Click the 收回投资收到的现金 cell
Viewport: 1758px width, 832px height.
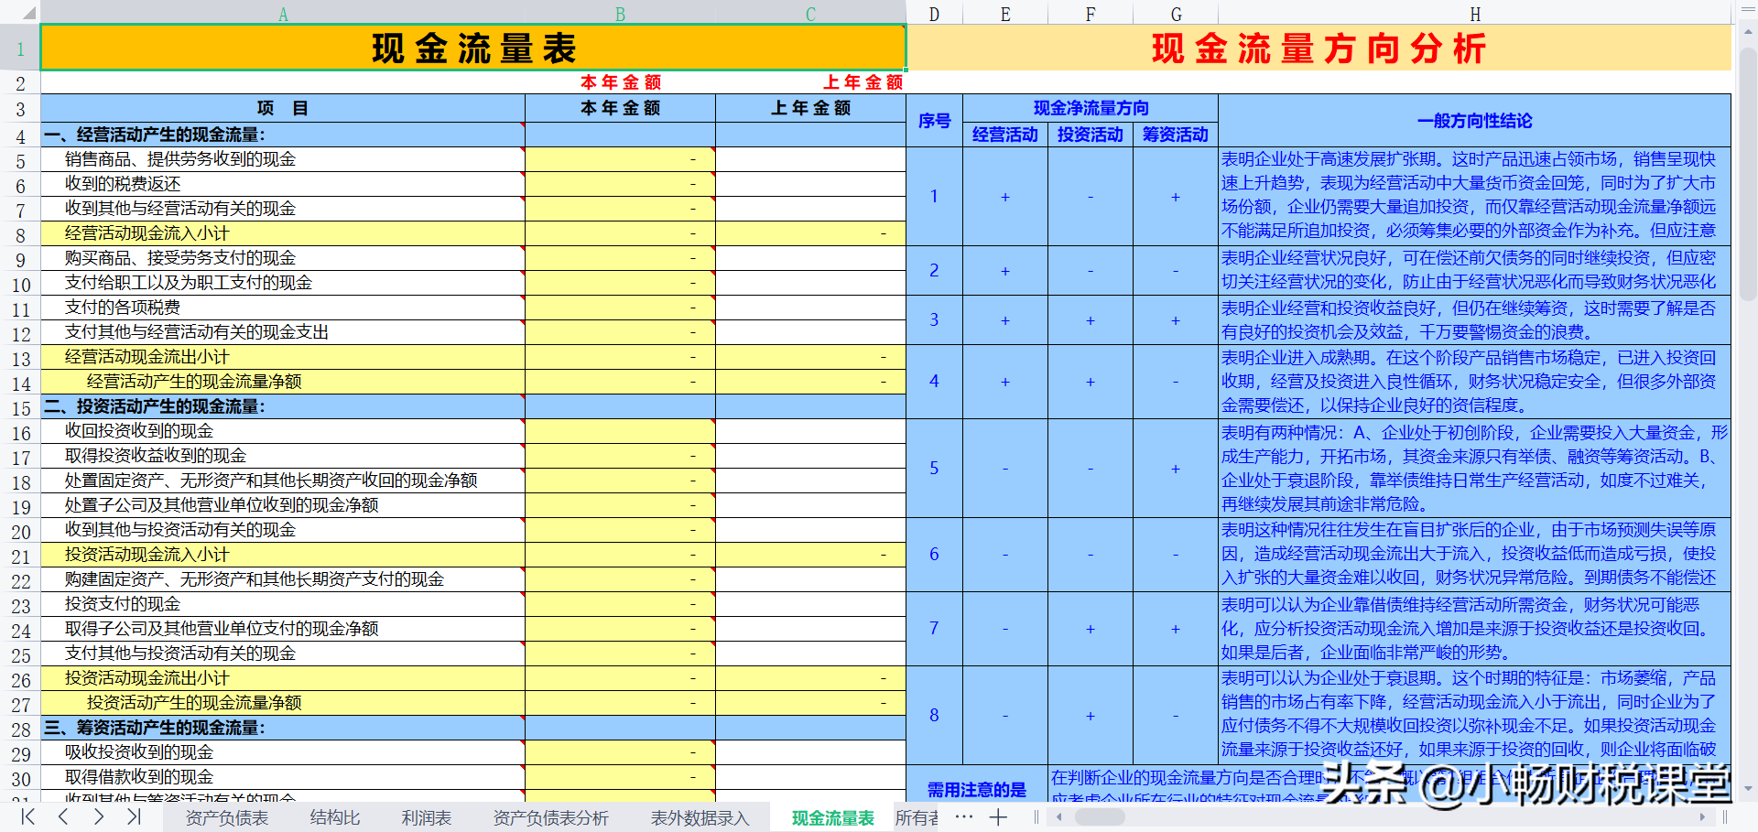tap(283, 431)
